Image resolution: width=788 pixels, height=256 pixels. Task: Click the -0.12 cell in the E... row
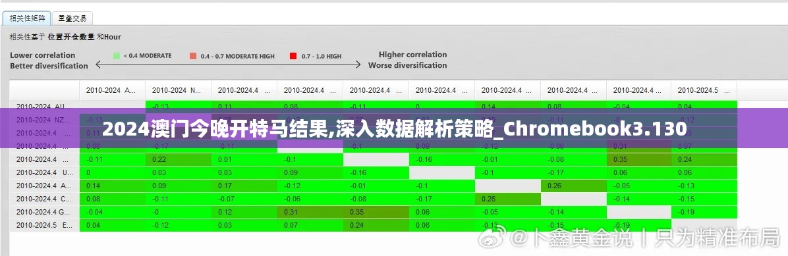point(179,225)
